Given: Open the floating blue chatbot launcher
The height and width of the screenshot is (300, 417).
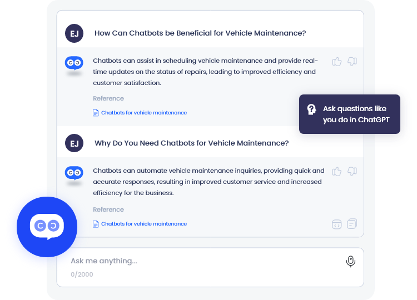Looking at the screenshot, I should (x=47, y=226).
